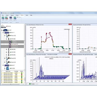The height and width of the screenshot is (97, 97).
Task: Open the Tree ribbon tab
Action: pyautogui.click(x=3, y=15)
